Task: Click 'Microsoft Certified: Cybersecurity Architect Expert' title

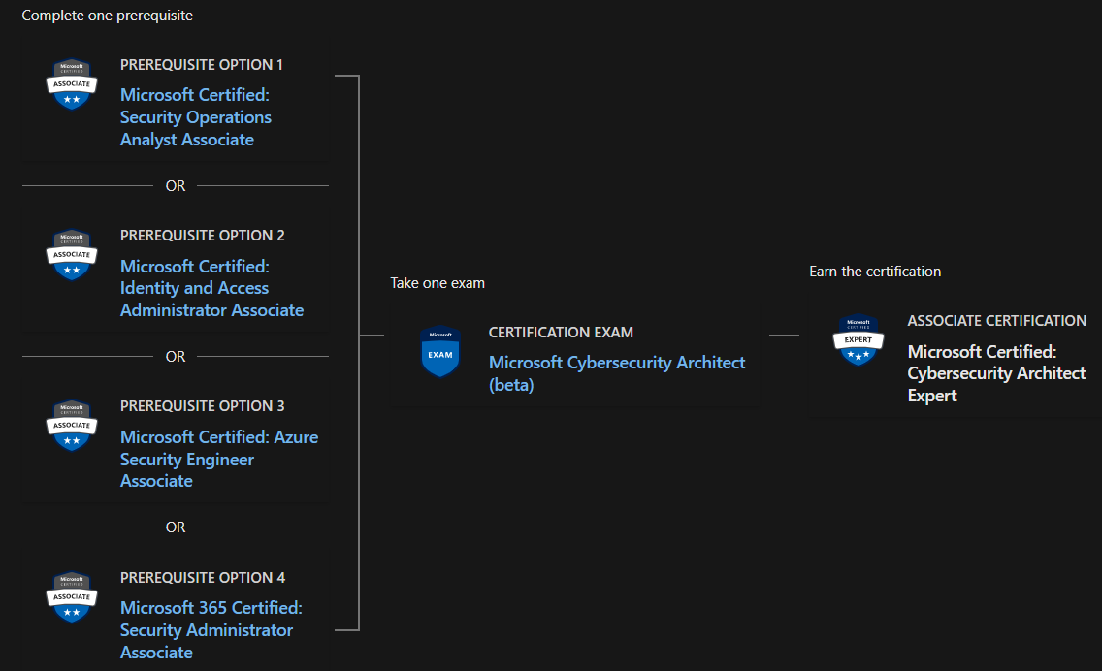Action: pyautogui.click(x=996, y=373)
